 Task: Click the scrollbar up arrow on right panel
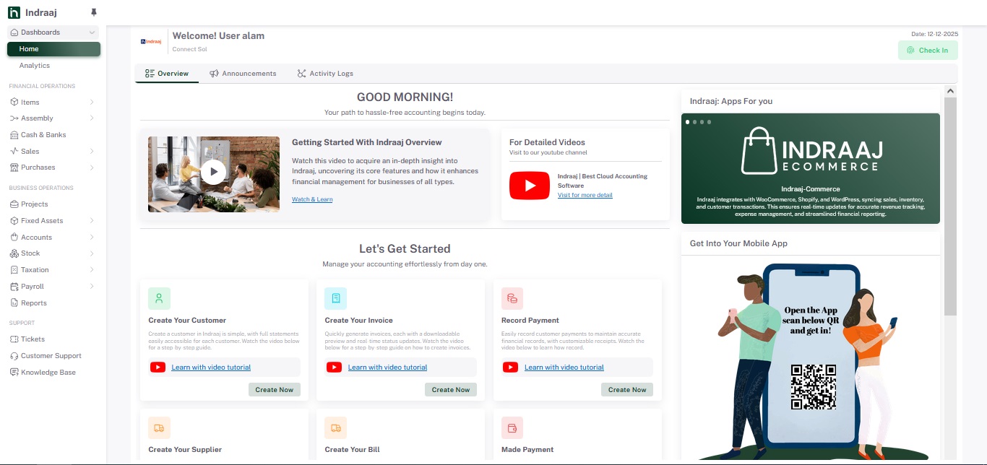pos(950,91)
